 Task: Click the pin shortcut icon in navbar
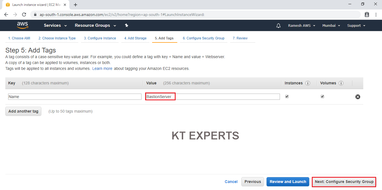pyautogui.click(x=126, y=25)
